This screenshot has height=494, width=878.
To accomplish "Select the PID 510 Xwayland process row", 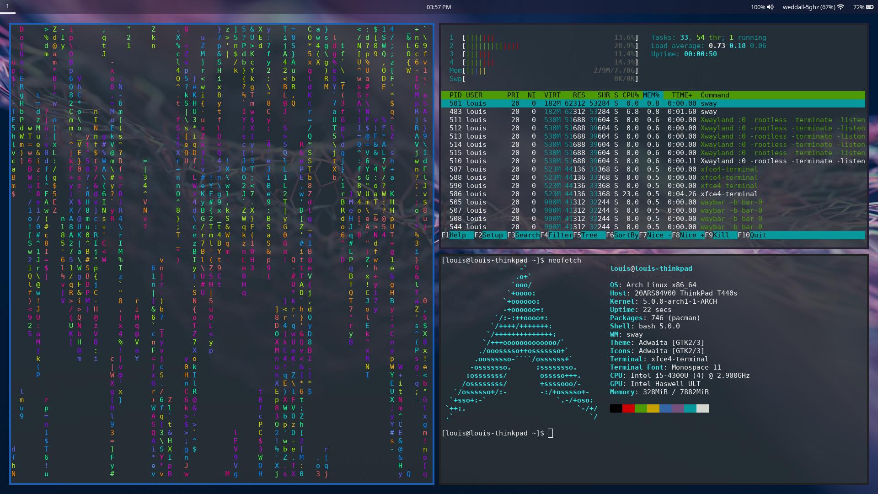I will [x=653, y=161].
